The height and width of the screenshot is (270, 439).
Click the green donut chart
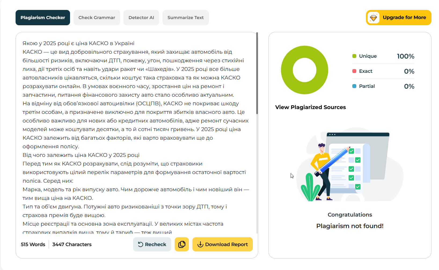[305, 70]
